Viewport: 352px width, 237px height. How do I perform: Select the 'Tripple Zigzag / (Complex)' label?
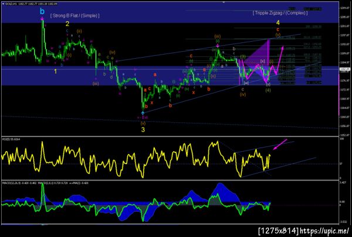[x=280, y=13]
